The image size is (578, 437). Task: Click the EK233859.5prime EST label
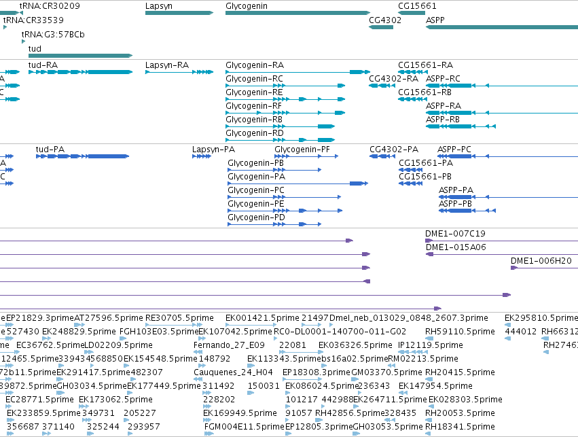pyautogui.click(x=43, y=413)
